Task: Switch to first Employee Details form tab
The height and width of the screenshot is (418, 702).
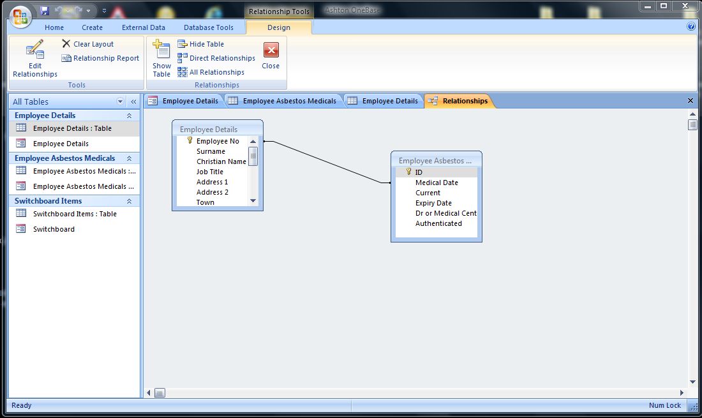Action: [x=183, y=101]
